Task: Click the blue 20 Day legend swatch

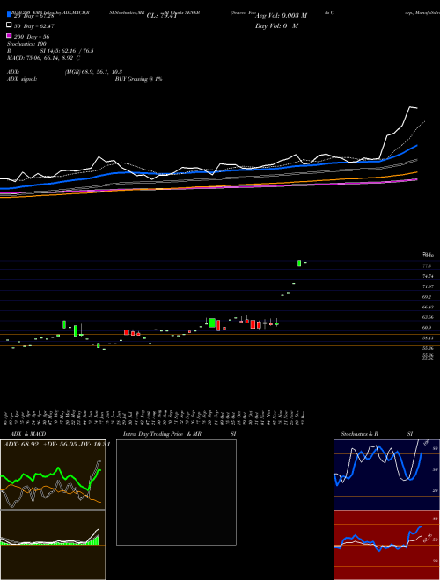Action: tap(9, 15)
